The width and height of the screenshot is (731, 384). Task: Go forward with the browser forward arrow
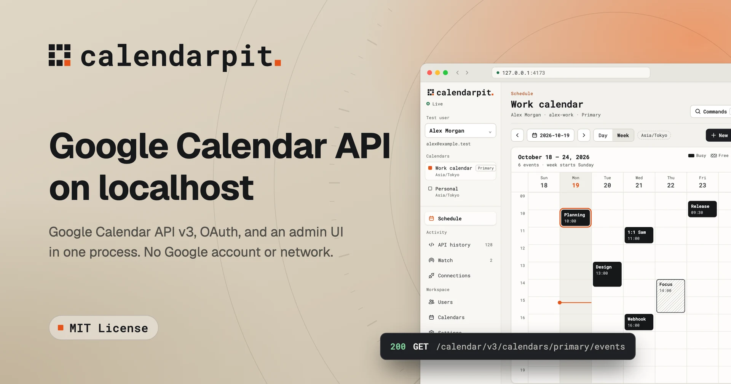point(467,73)
